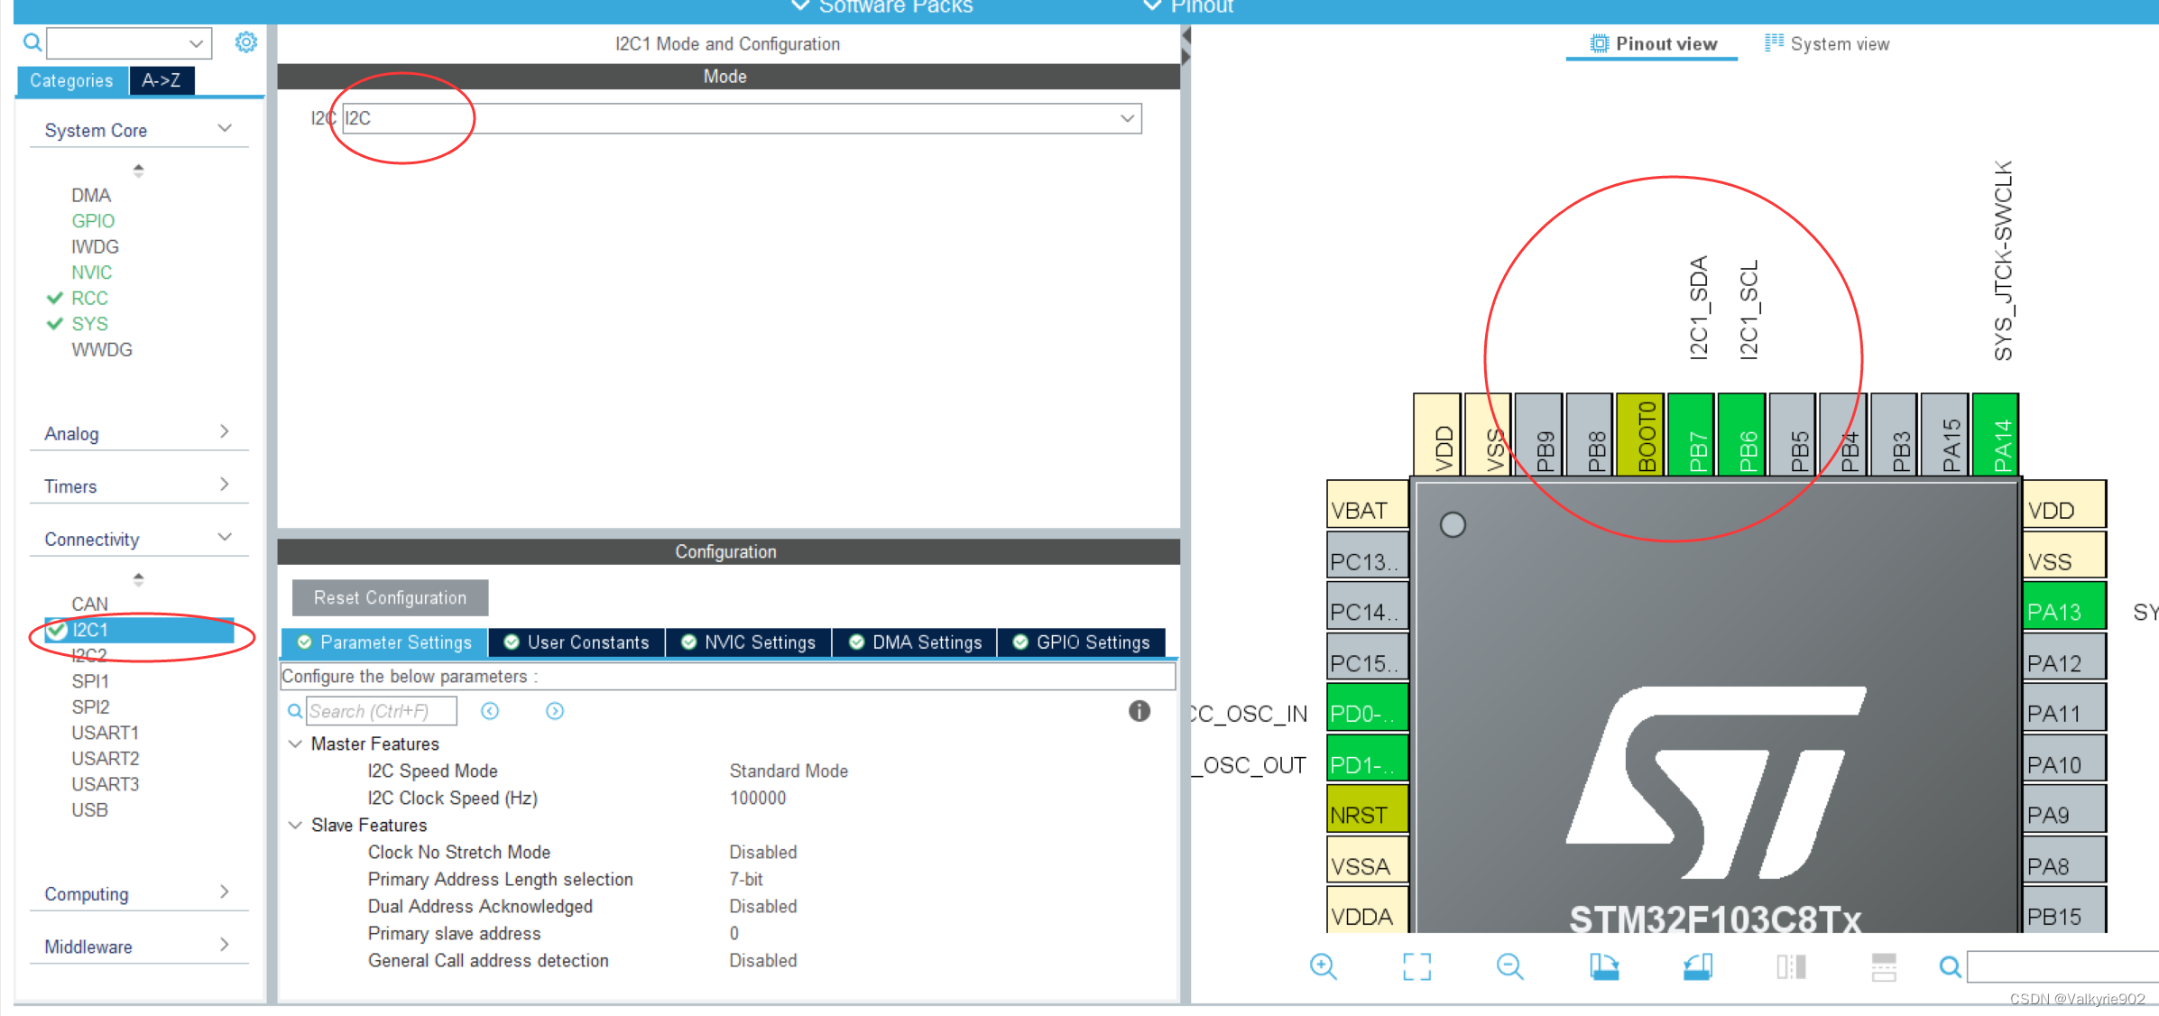Click the info icon in the parameter settings

1139,711
